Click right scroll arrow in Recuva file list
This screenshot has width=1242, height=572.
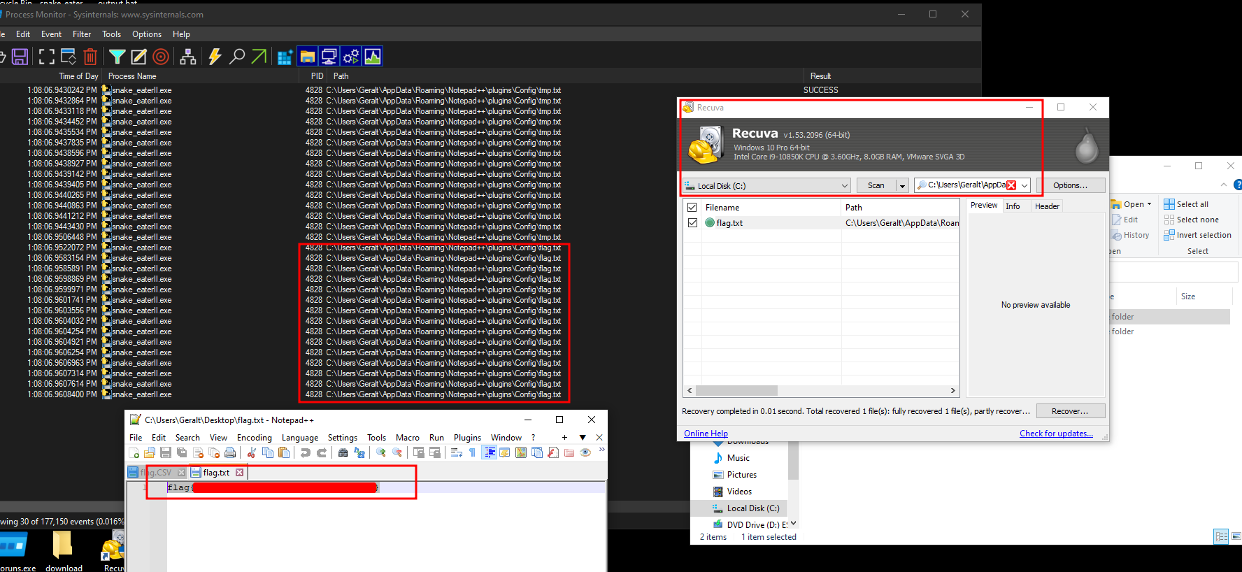pyautogui.click(x=952, y=390)
